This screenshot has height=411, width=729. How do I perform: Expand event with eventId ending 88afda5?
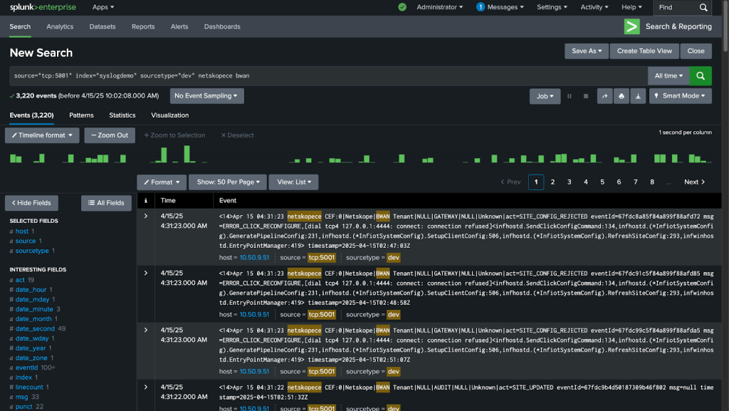[145, 330]
